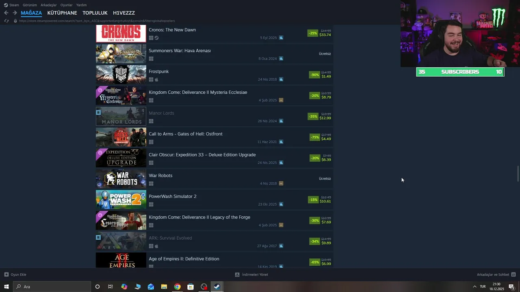Click the store URL address bar
The width and height of the screenshot is (520, 292).
[97, 21]
